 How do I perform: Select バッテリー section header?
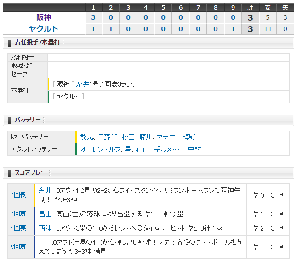coord(148,120)
